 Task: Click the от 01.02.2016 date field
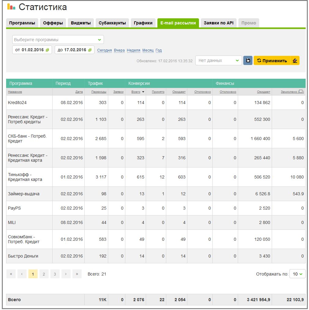[x=32, y=50]
